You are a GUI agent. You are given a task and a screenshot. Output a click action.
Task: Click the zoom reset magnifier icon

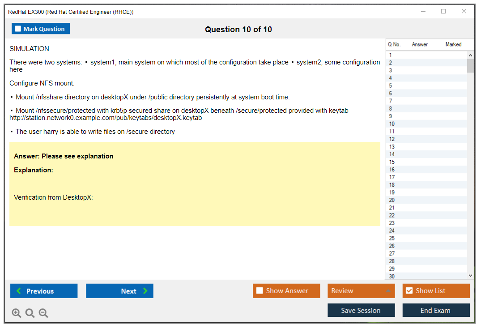pyautogui.click(x=30, y=313)
